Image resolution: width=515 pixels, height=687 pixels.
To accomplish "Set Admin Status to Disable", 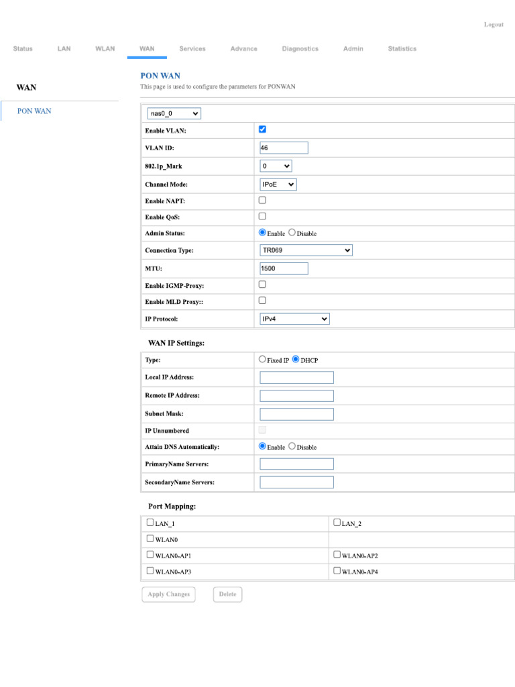I will click(x=292, y=233).
